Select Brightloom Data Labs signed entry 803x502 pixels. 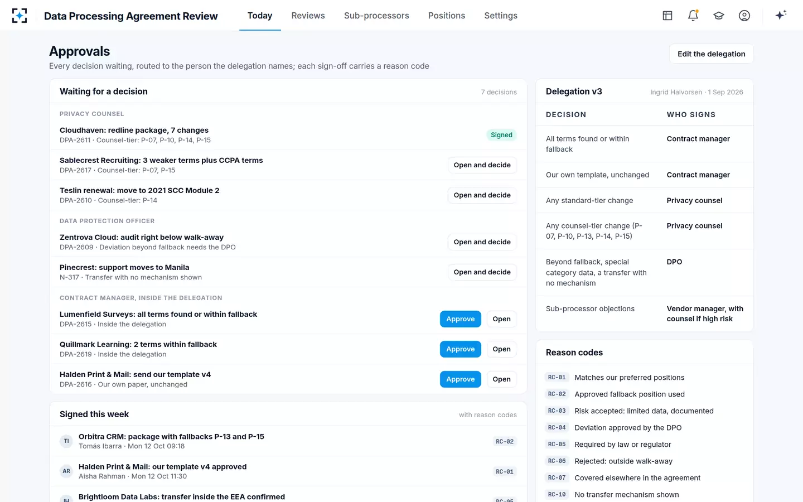(x=182, y=497)
